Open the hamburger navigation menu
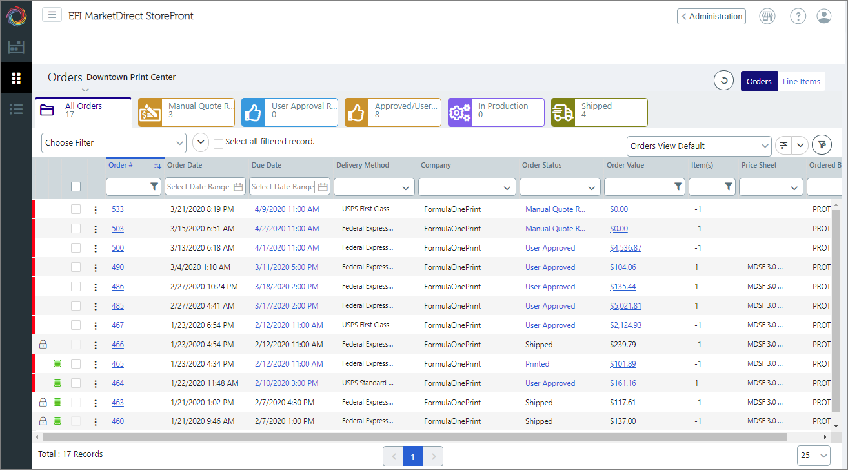 point(52,15)
